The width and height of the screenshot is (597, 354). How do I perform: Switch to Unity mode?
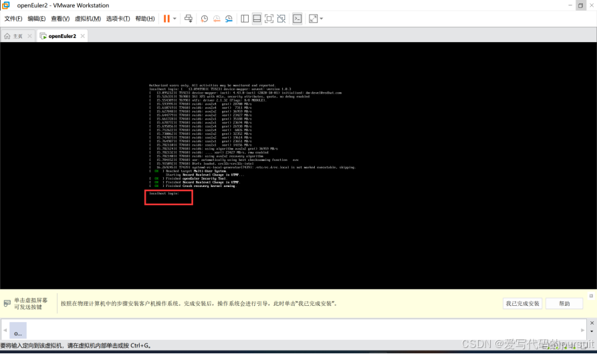pos(281,19)
